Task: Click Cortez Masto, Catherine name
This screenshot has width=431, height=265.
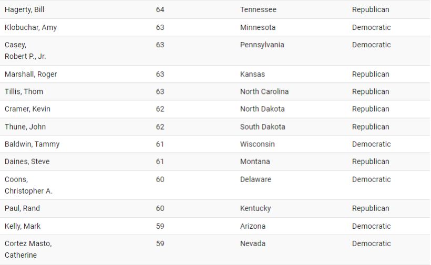Action: tap(28, 249)
